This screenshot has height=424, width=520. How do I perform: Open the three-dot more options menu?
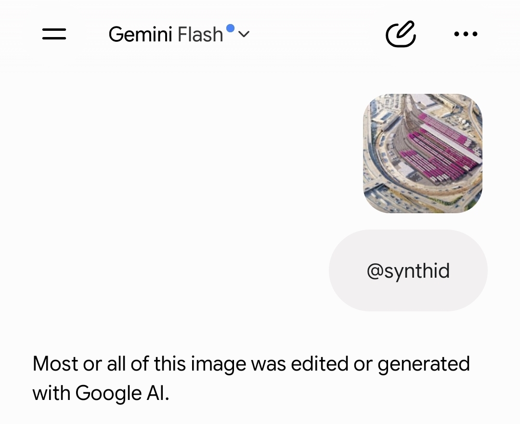pos(466,34)
